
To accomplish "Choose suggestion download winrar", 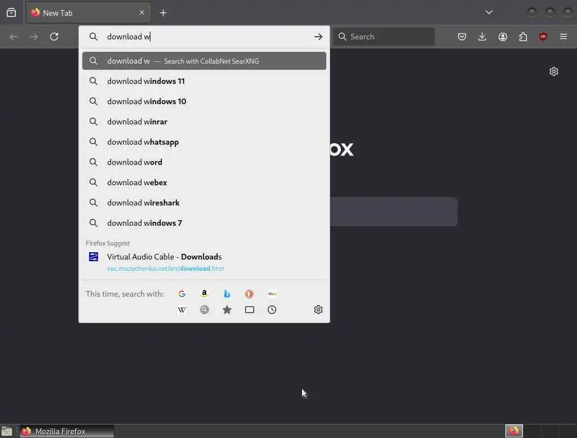I will (204, 122).
